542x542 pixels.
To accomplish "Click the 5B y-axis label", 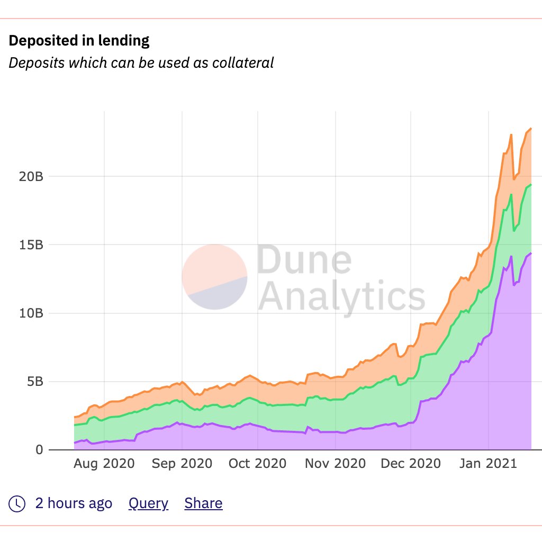I will 35,382.
